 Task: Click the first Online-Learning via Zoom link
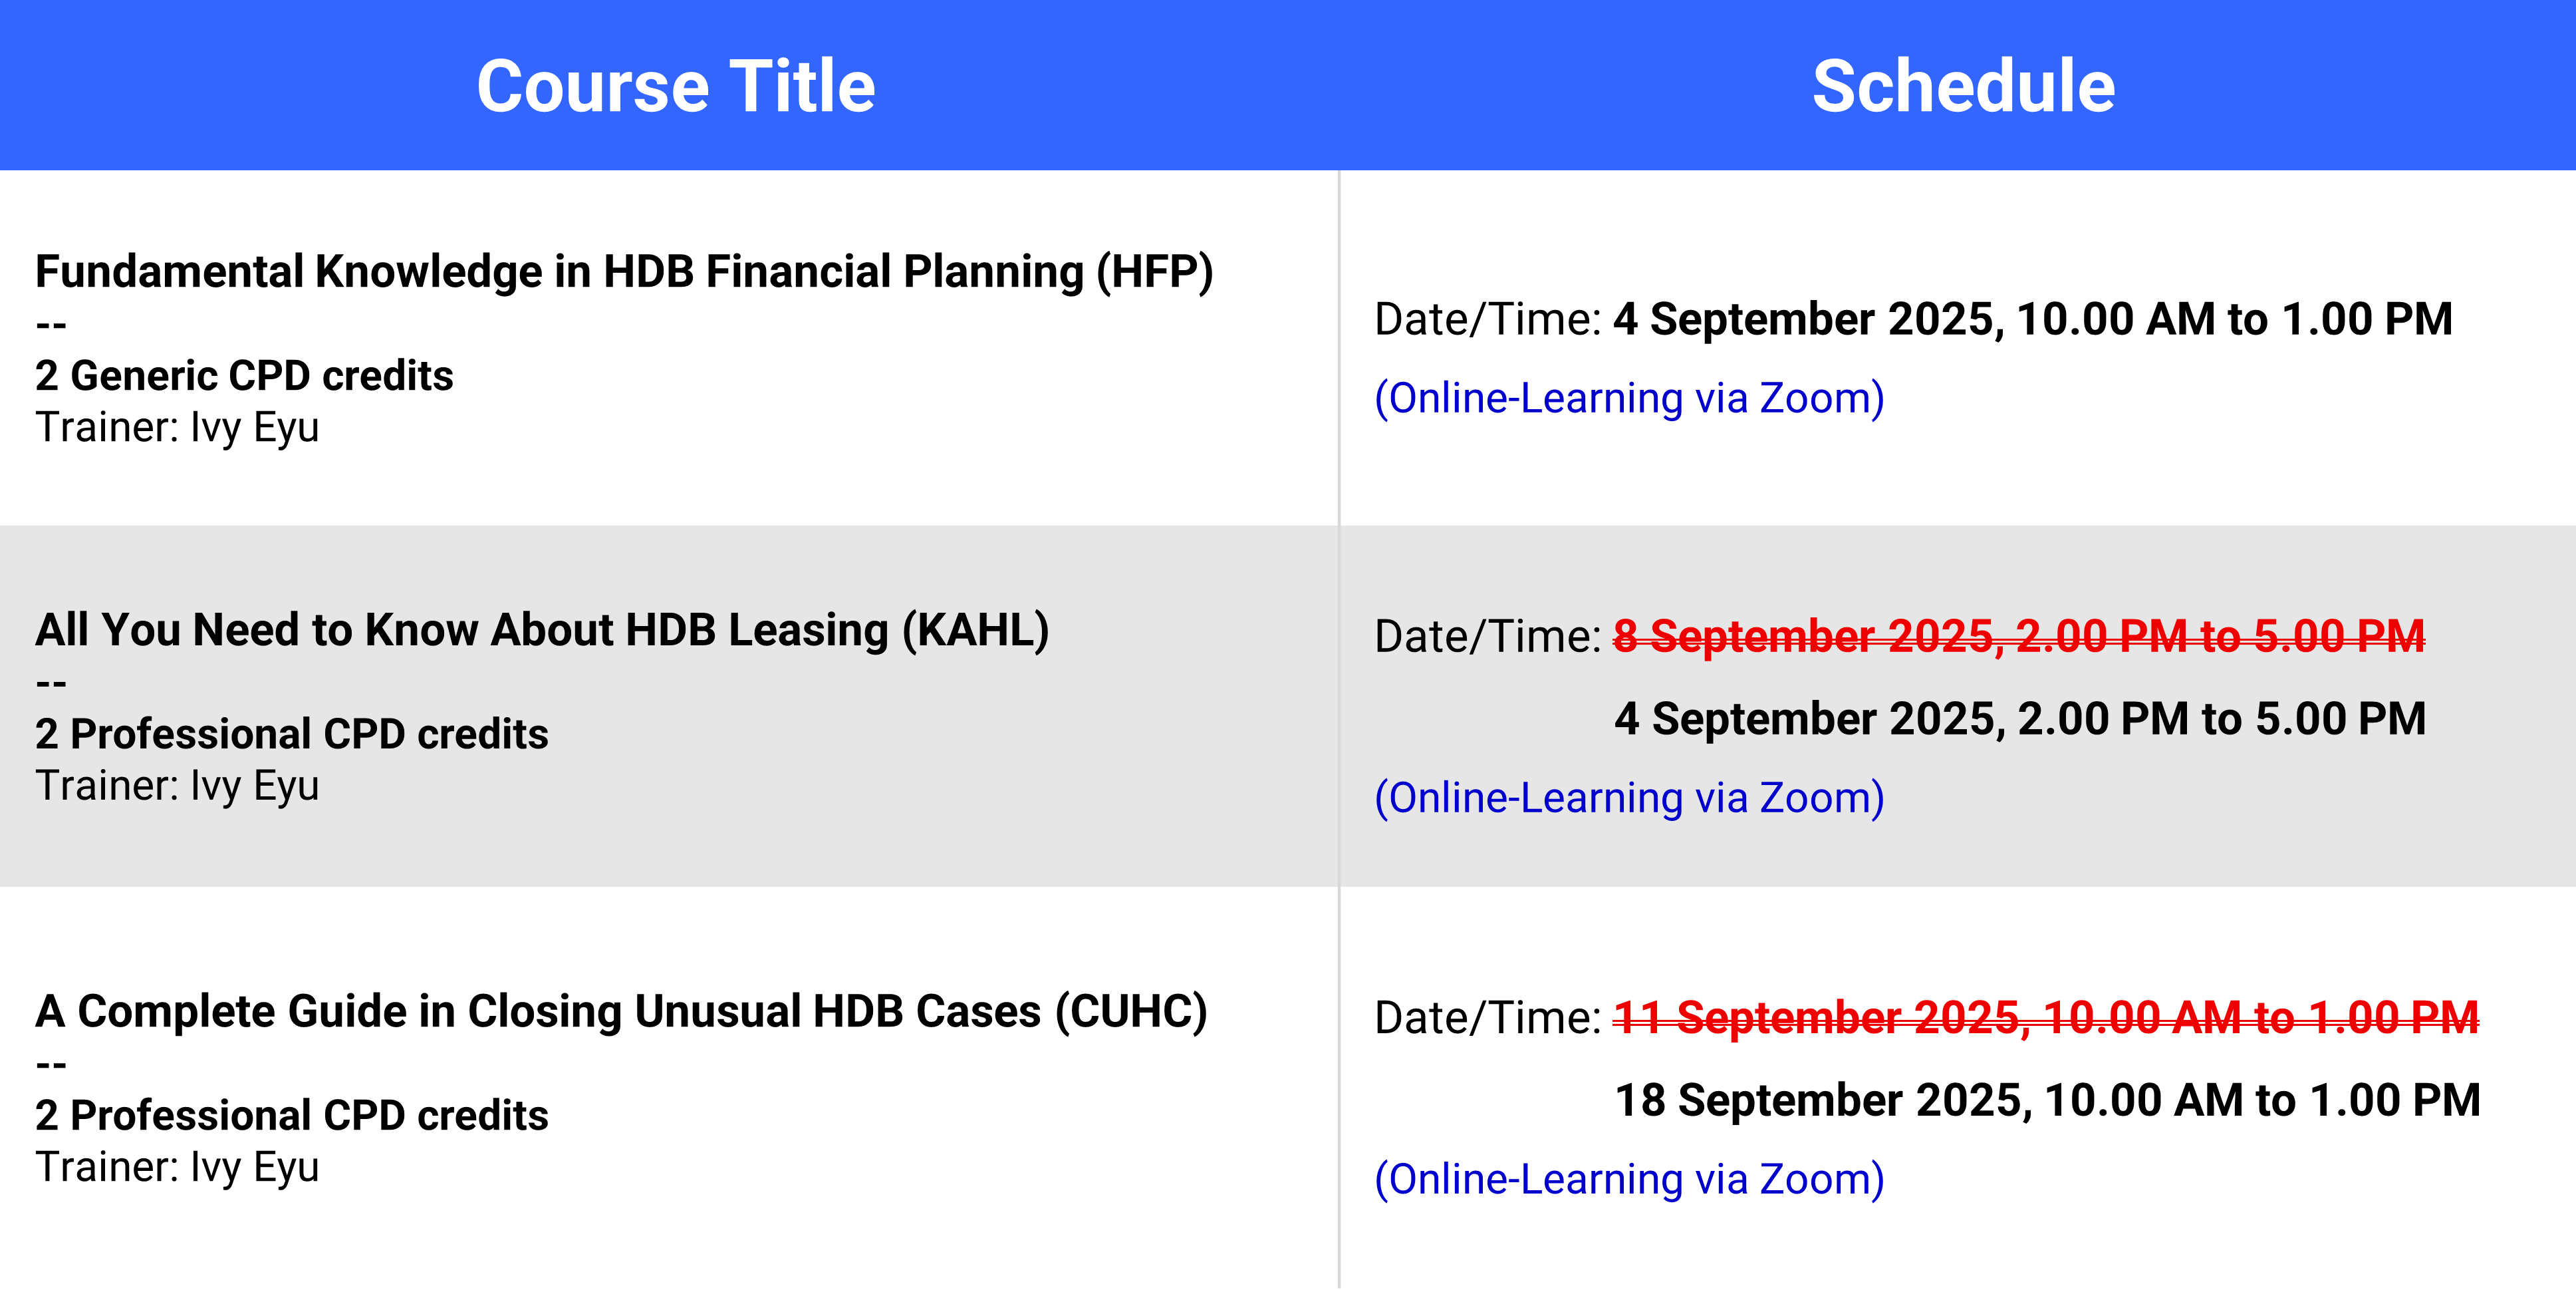click(x=1629, y=399)
